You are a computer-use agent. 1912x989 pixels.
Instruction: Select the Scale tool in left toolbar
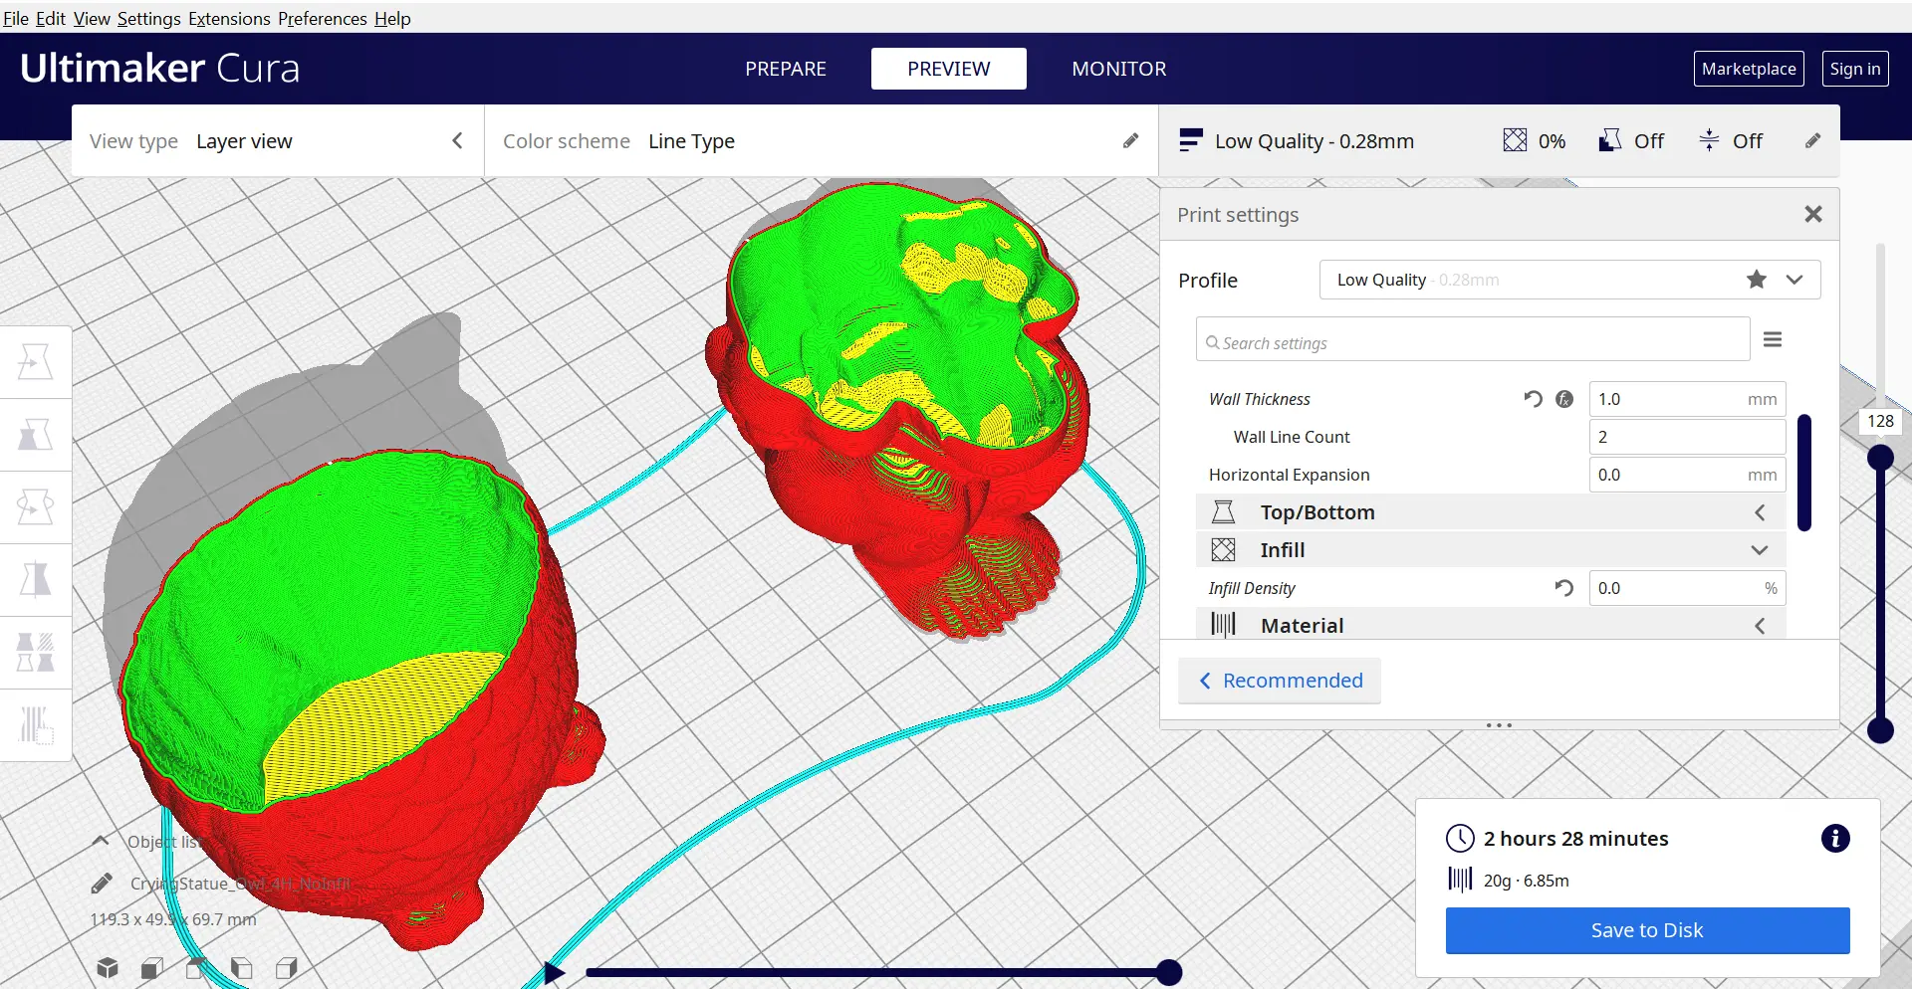coord(36,435)
